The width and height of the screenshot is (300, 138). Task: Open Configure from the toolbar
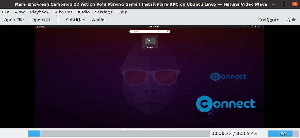269,20
